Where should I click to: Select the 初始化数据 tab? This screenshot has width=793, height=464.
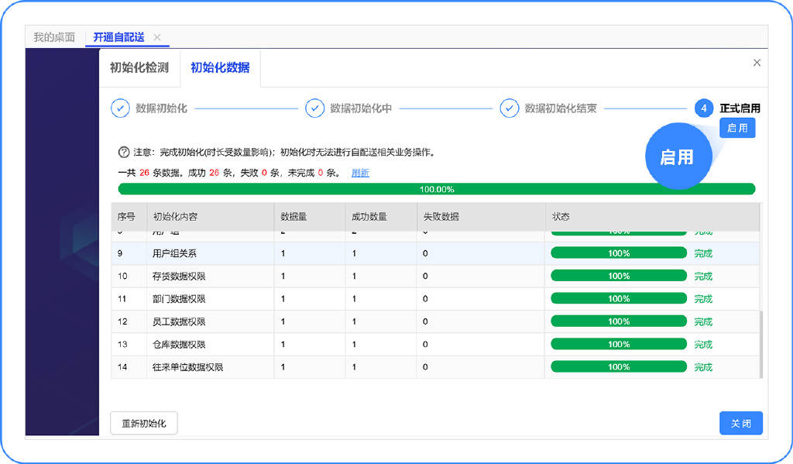coord(220,68)
